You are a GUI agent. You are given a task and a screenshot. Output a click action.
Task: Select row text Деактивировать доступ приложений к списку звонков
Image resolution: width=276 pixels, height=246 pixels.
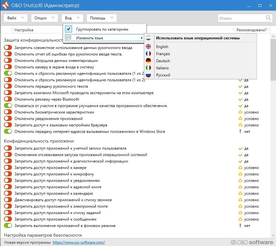coord(63,200)
